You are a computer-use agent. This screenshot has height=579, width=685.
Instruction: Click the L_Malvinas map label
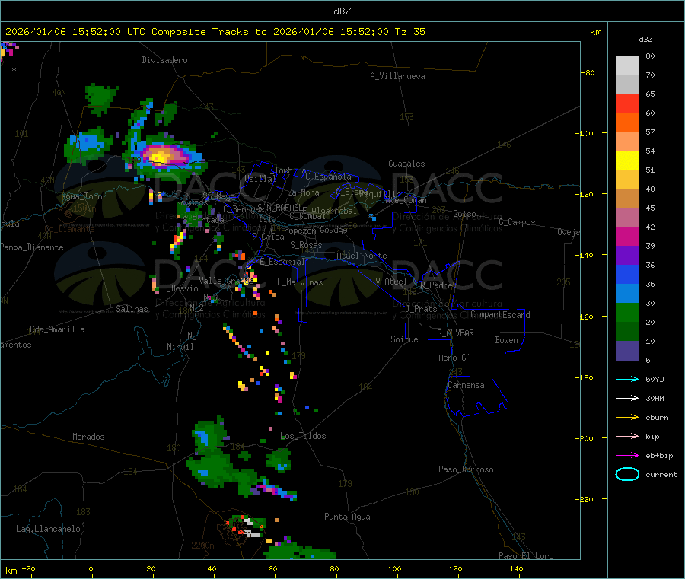point(300,282)
